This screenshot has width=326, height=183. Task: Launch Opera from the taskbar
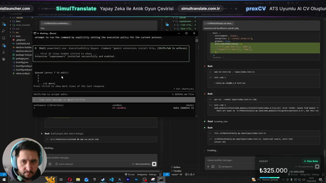(70, 180)
